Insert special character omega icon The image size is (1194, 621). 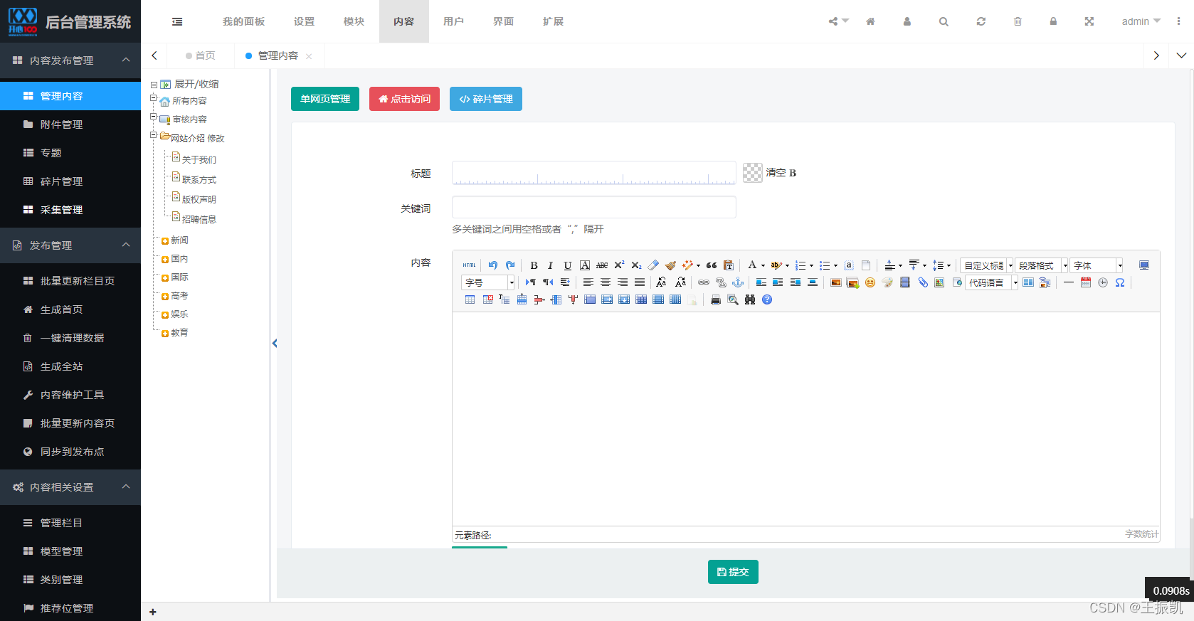click(x=1120, y=282)
